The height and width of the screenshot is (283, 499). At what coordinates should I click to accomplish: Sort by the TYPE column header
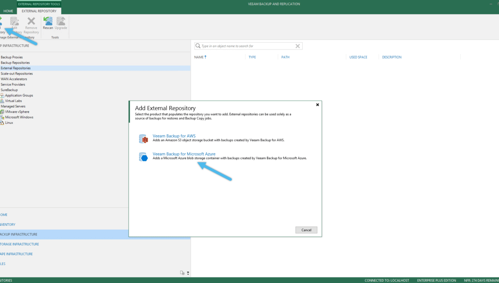pos(252,57)
